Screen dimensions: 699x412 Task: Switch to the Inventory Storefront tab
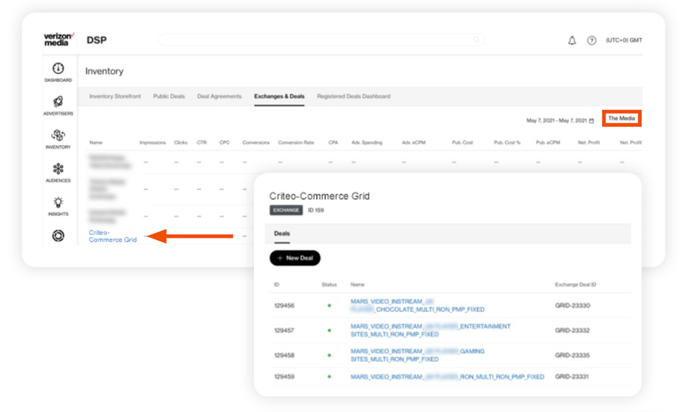[x=115, y=96]
